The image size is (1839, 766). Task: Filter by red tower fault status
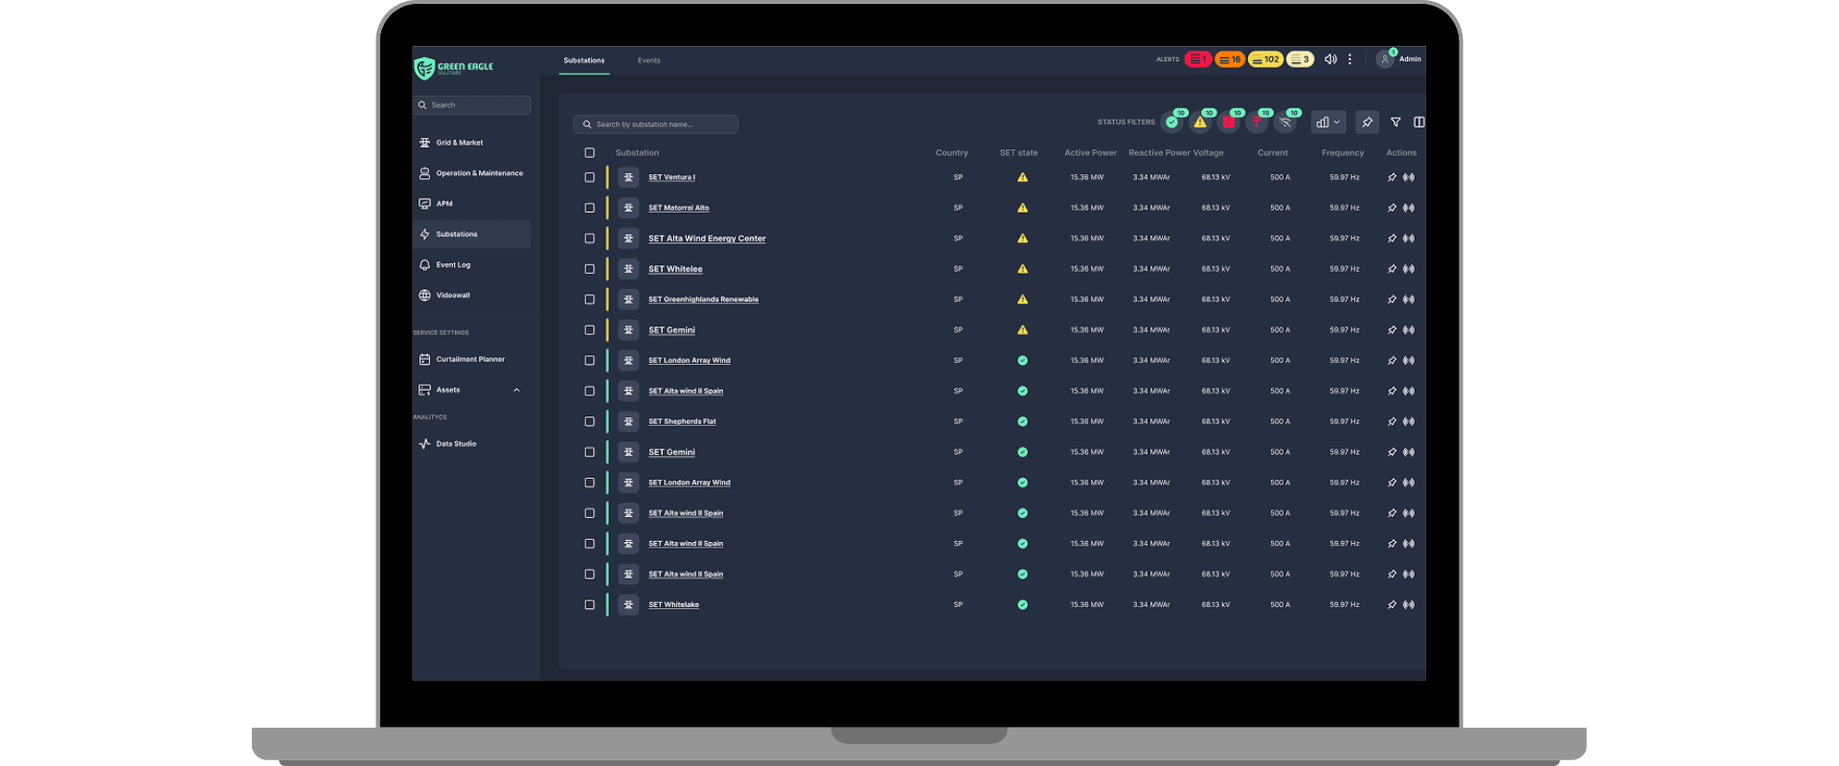[1257, 122]
